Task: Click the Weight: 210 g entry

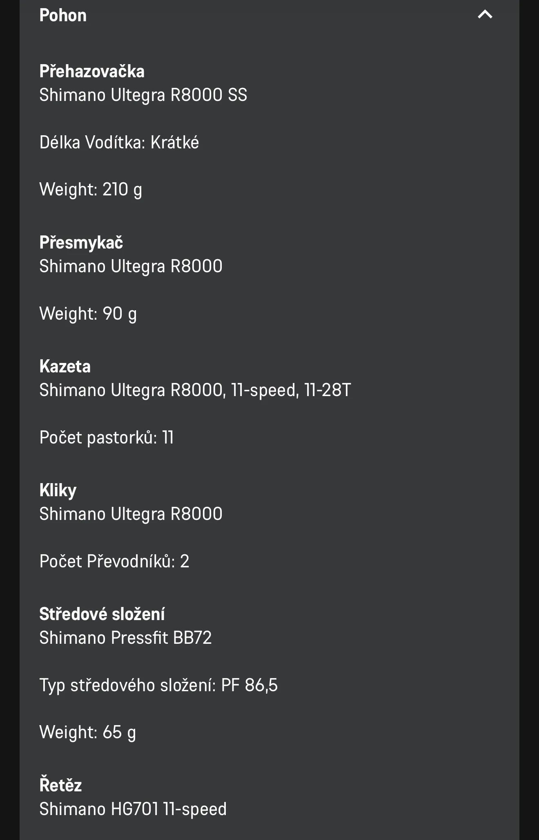Action: (91, 190)
